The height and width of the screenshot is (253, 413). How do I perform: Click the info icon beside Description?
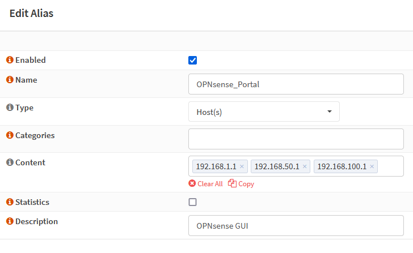tap(9, 221)
